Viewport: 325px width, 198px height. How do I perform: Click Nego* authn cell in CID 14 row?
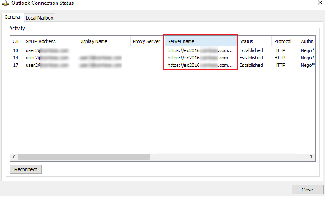click(308, 58)
